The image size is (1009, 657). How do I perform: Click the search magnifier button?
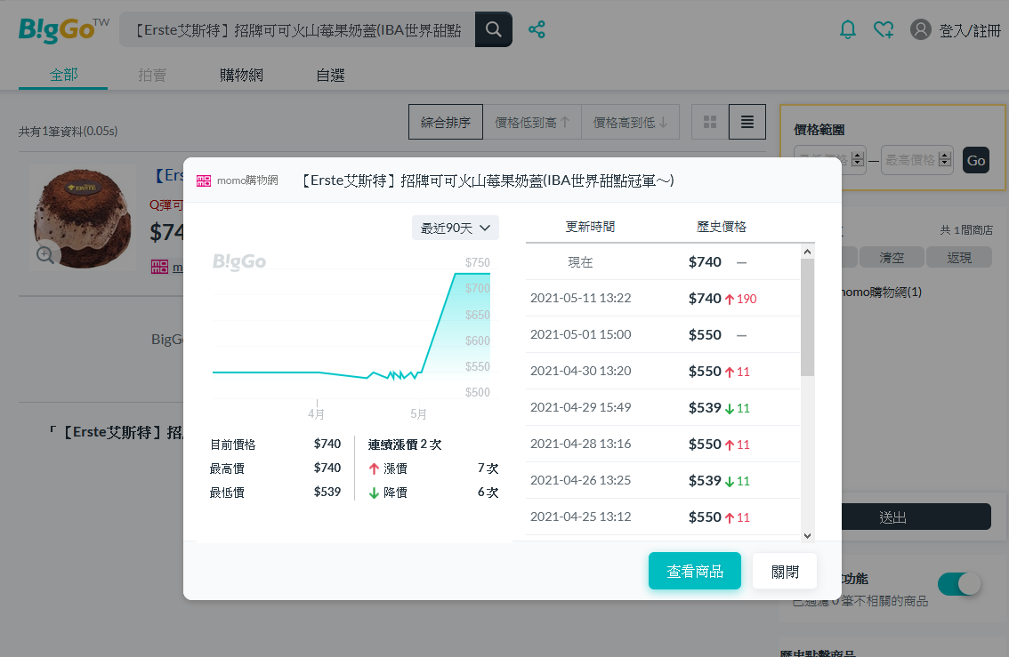point(493,30)
